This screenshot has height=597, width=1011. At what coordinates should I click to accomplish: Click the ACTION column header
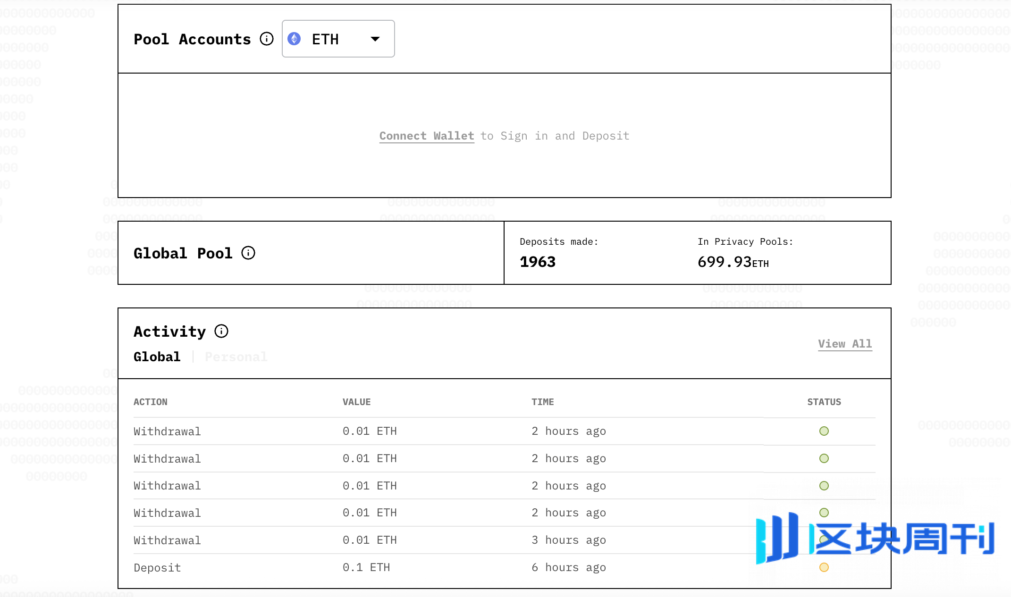[151, 402]
